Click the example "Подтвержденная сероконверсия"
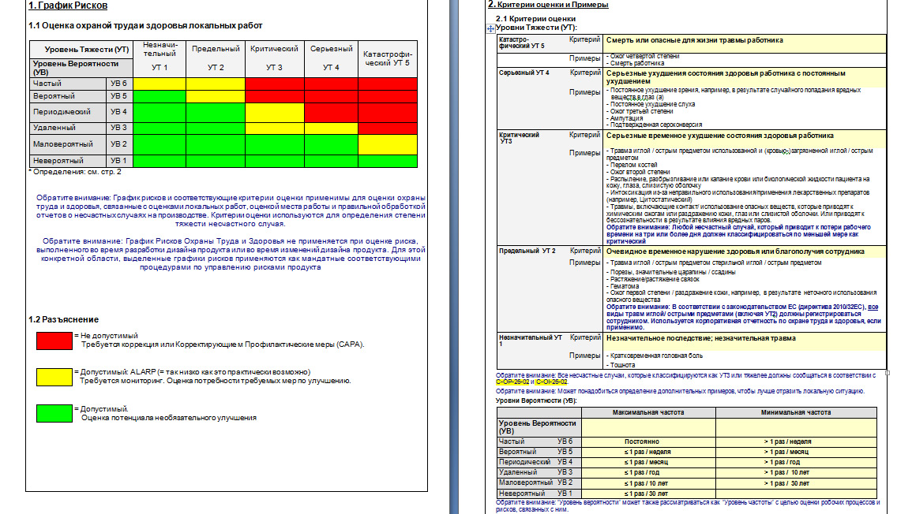 point(655,125)
